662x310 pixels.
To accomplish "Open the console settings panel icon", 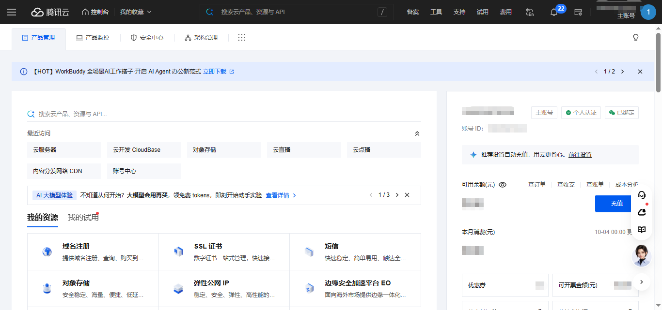I will click(x=578, y=12).
